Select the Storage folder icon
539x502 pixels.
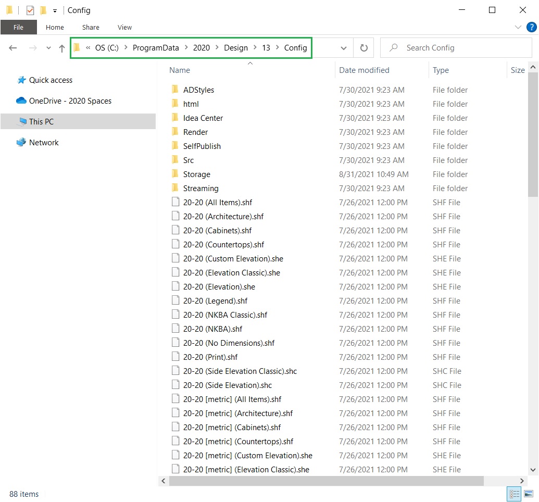pos(175,174)
